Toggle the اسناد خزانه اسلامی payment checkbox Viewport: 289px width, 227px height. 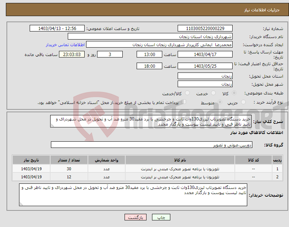tap(184, 101)
